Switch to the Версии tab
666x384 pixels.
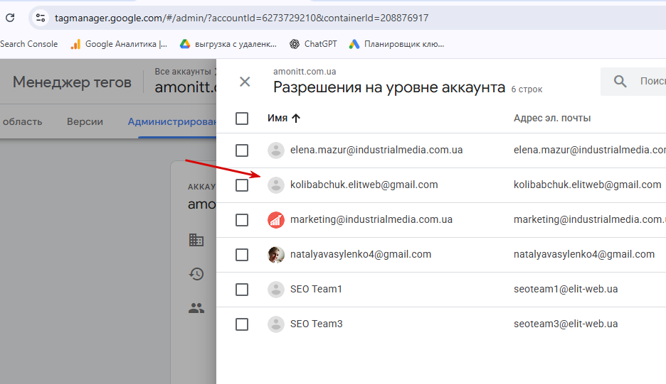pyautogui.click(x=85, y=121)
